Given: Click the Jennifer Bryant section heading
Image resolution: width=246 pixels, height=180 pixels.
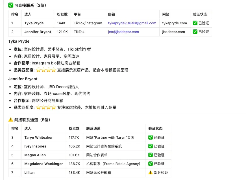Looking at the screenshot, I should pos(23,79).
